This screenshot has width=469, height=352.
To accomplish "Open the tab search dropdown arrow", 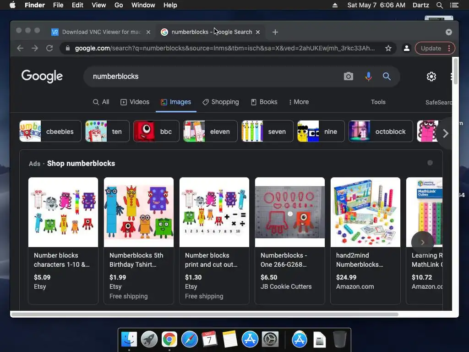I will click(x=449, y=32).
